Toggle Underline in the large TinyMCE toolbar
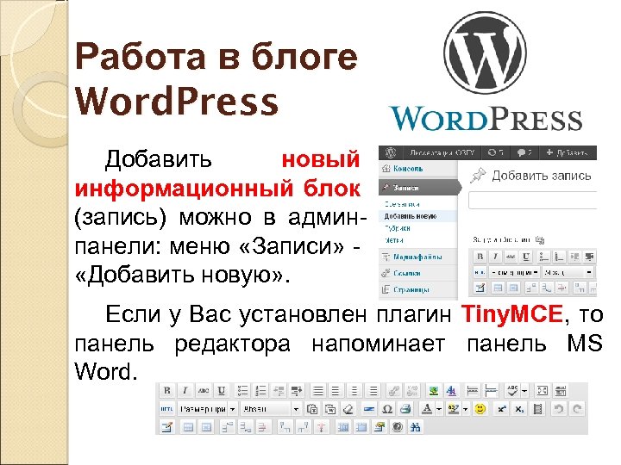This screenshot has width=621, height=465. pos(222,391)
